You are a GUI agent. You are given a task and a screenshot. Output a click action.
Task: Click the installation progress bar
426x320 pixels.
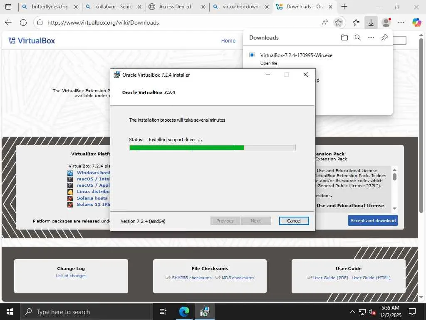pos(213,148)
